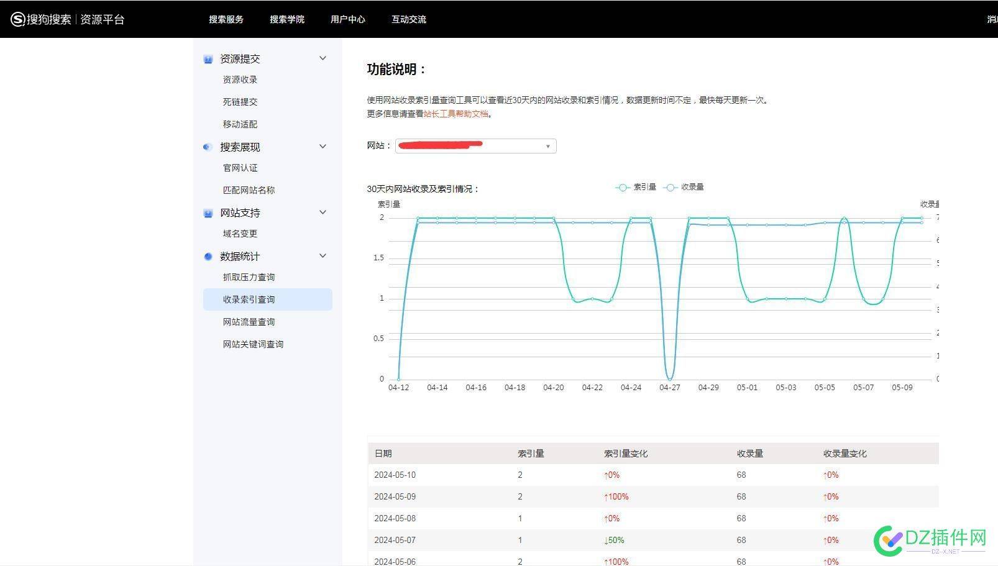The height and width of the screenshot is (566, 998).
Task: Go to 资源收录 in sidebar
Action: click(x=240, y=80)
